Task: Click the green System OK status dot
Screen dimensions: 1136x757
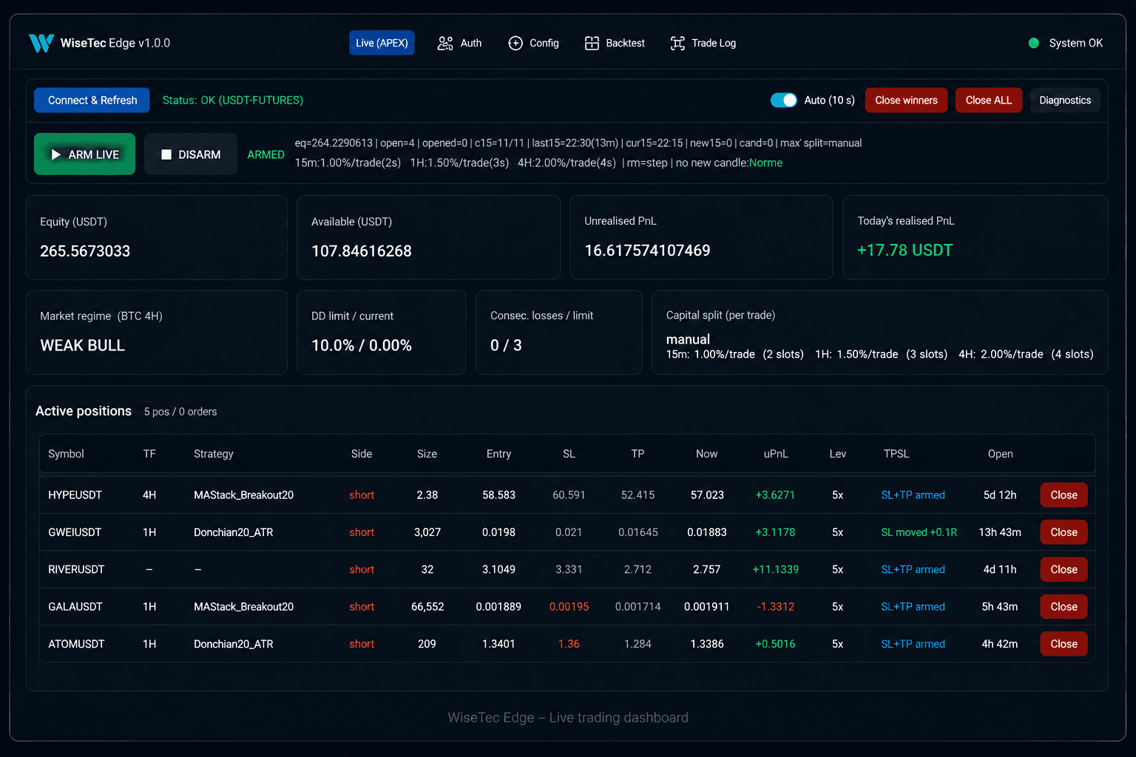Action: coord(1034,43)
